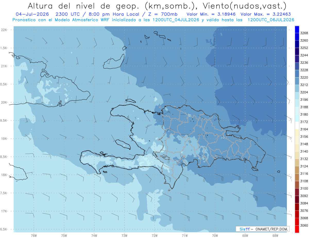The height and width of the screenshot is (239, 309).
Task: Click the 'Valor Min. = 3.18946' text
Action: pos(211,14)
